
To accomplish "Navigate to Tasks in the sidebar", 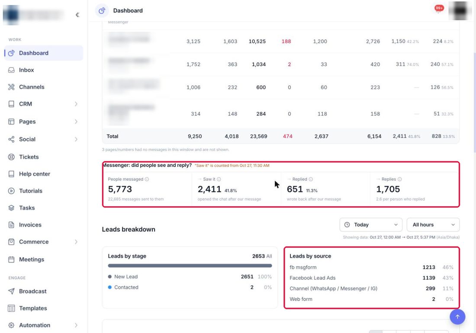I will point(43,208).
